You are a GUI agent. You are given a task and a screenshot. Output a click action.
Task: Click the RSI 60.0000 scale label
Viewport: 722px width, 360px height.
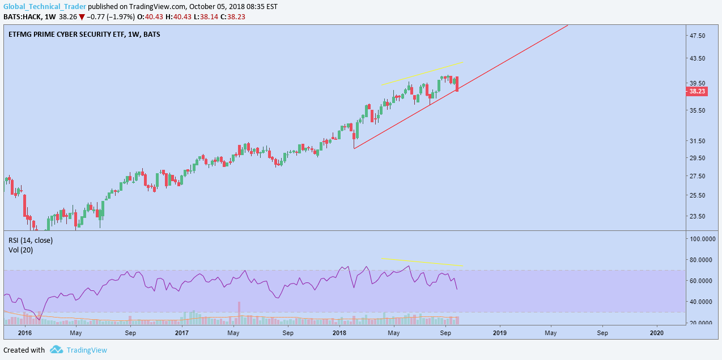tap(702, 281)
